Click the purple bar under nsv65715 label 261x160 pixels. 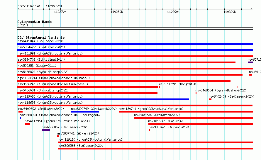click(250, 62)
